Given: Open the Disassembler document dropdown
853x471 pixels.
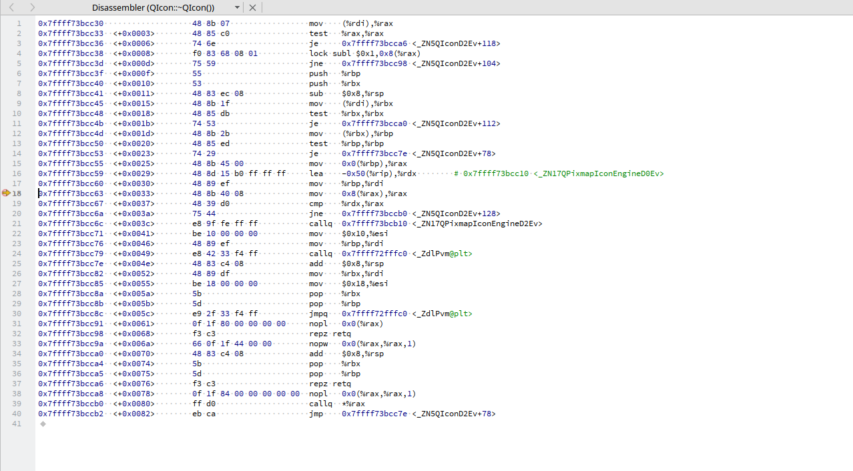Looking at the screenshot, I should click(x=238, y=7).
